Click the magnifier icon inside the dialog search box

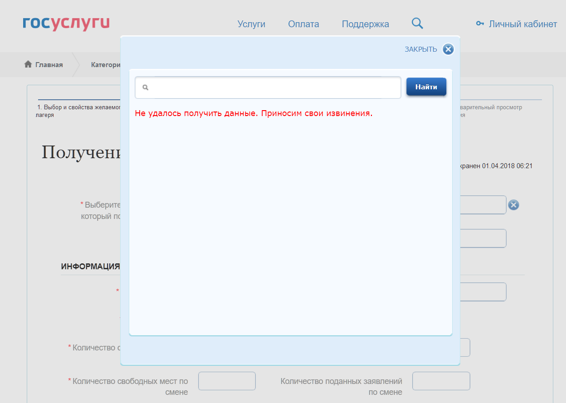(146, 87)
